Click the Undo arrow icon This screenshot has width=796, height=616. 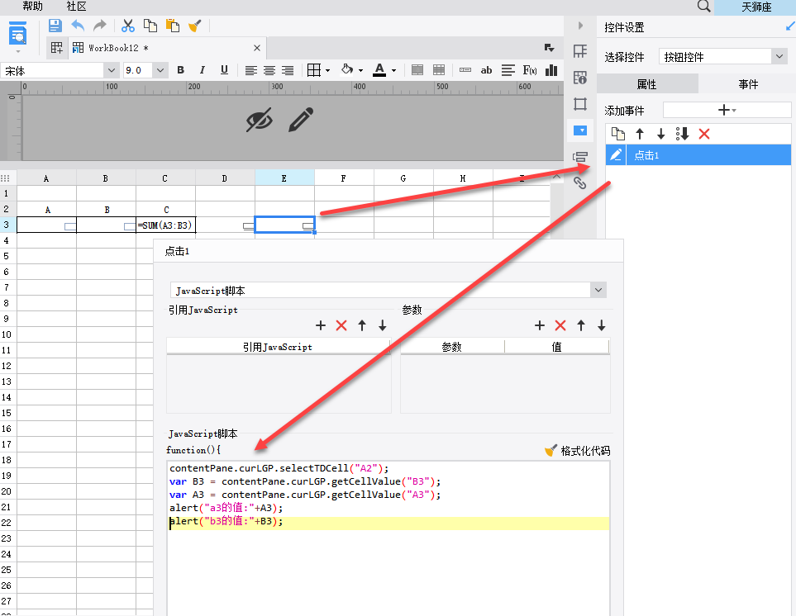point(78,26)
